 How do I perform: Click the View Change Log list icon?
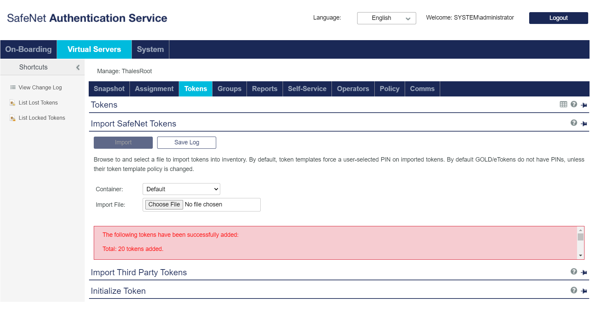pyautogui.click(x=12, y=87)
